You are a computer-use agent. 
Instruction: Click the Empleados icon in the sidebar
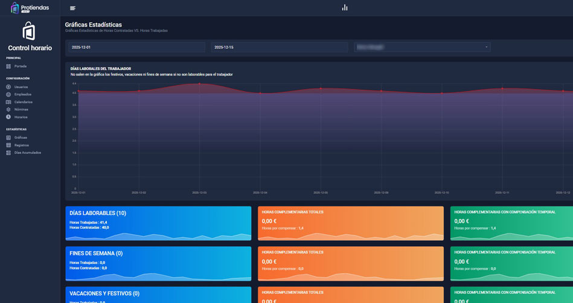click(8, 95)
